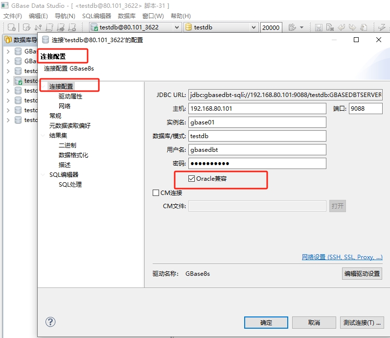
Task: Select the SQL编辑器 tree item in dialog
Action: tap(64, 174)
